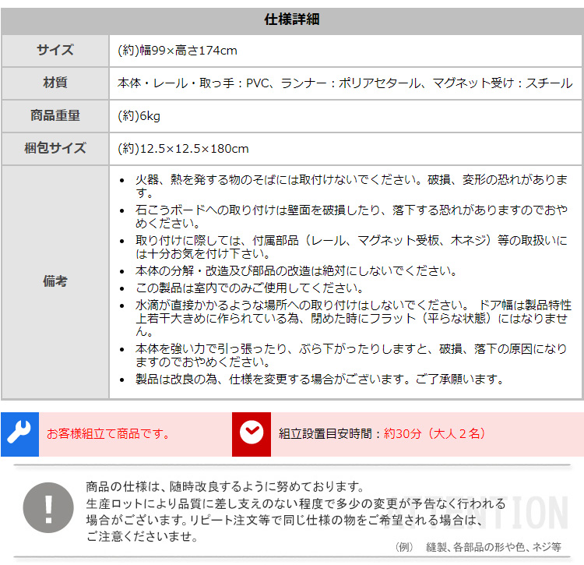The height and width of the screenshot is (565, 584).
Task: Click the last bullet about 仕様を変更
Action: point(319,380)
